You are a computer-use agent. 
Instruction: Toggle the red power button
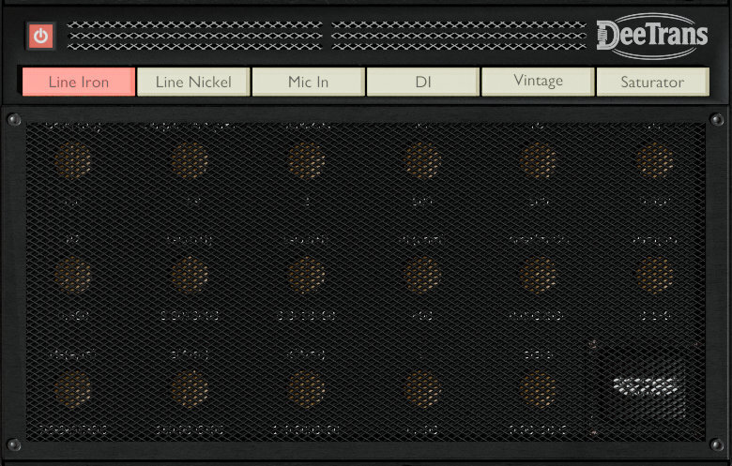[x=40, y=36]
